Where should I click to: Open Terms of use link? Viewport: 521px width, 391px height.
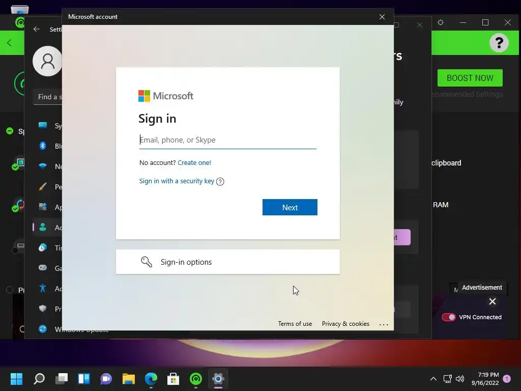[295, 323]
